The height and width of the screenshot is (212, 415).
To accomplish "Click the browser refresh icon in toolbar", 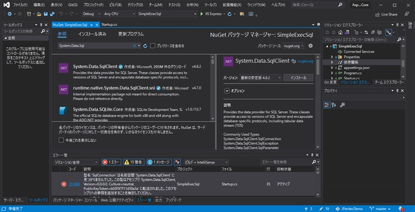I will tap(229, 14).
